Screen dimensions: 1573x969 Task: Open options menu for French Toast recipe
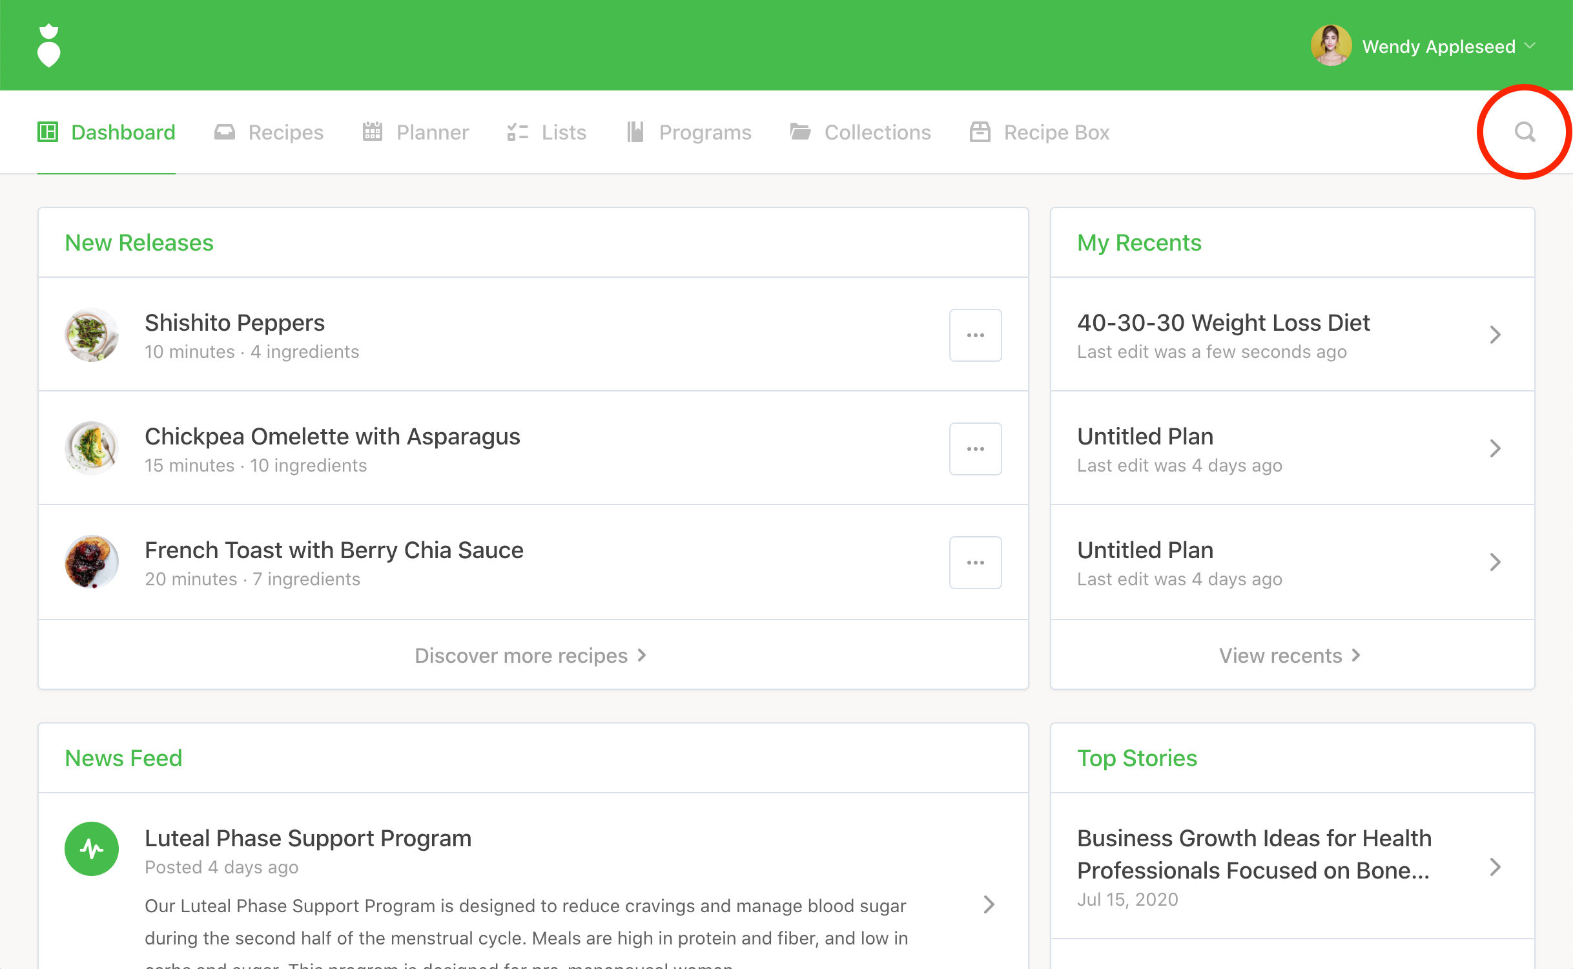[975, 563]
